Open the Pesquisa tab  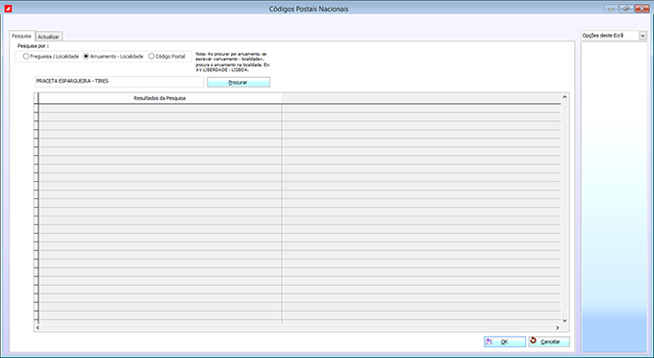(x=22, y=36)
